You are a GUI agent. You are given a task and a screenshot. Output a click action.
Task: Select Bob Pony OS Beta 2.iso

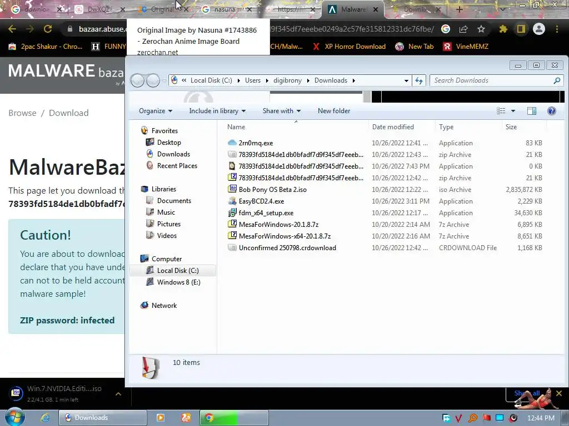[x=272, y=190]
